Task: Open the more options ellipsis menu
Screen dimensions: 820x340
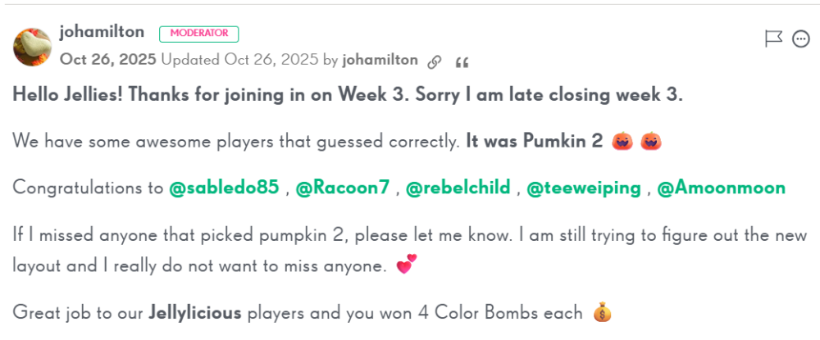Action: pos(801,39)
